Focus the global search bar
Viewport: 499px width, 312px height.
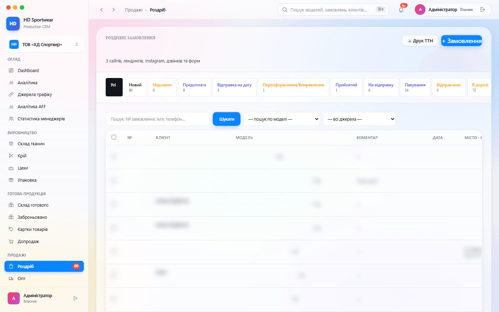[x=333, y=10]
